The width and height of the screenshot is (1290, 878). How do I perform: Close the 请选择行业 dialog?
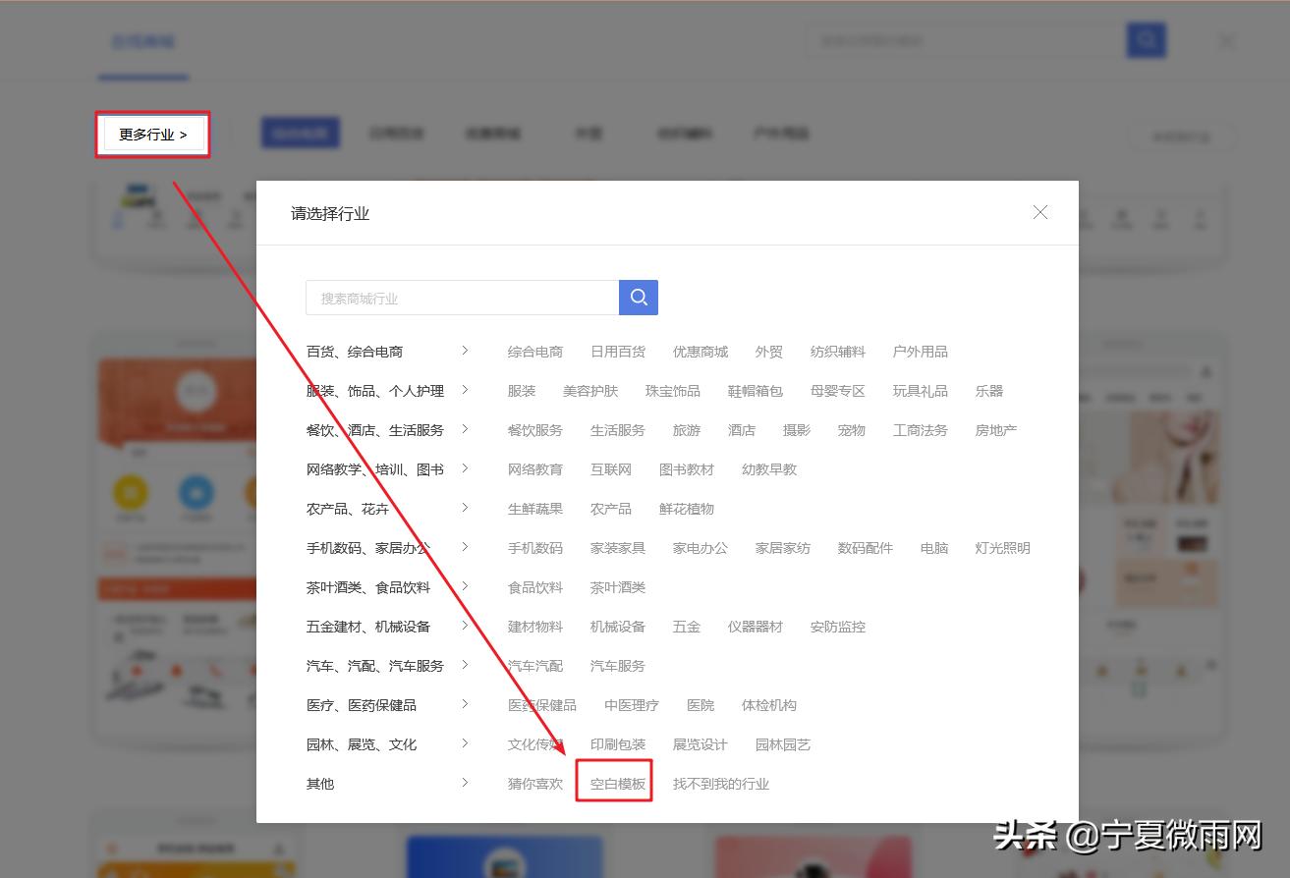coord(1039,211)
